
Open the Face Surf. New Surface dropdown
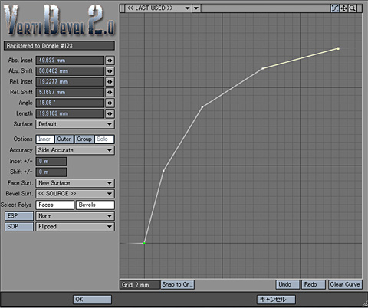click(x=75, y=183)
